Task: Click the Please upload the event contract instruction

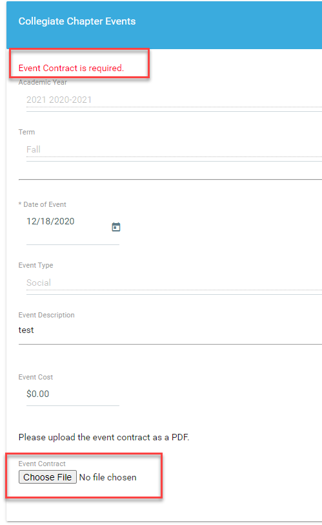Action: [104, 437]
